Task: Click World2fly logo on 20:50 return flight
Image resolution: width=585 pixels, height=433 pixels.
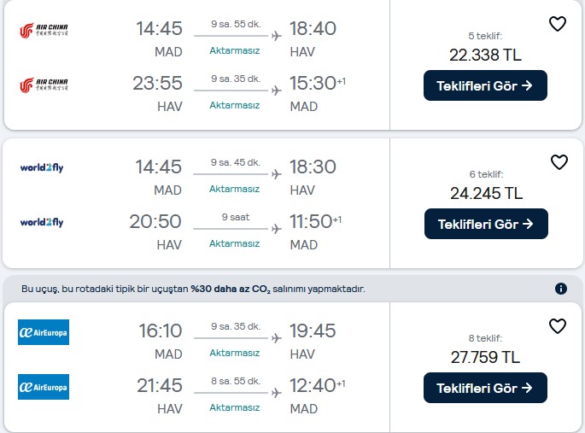Action: [x=42, y=222]
